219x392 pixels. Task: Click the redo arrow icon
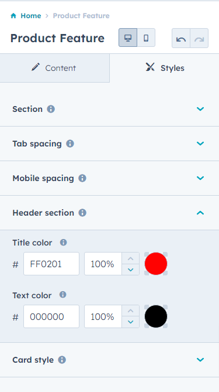[199, 38]
